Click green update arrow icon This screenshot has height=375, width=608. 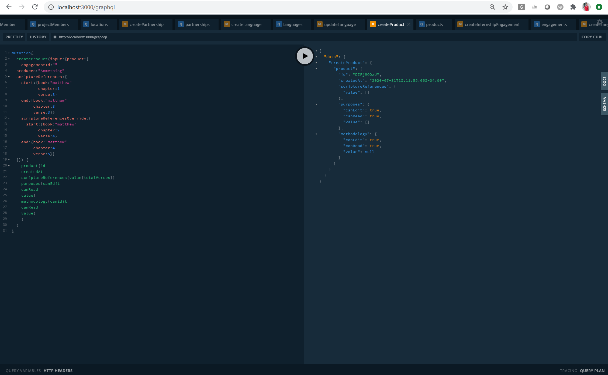click(x=599, y=7)
